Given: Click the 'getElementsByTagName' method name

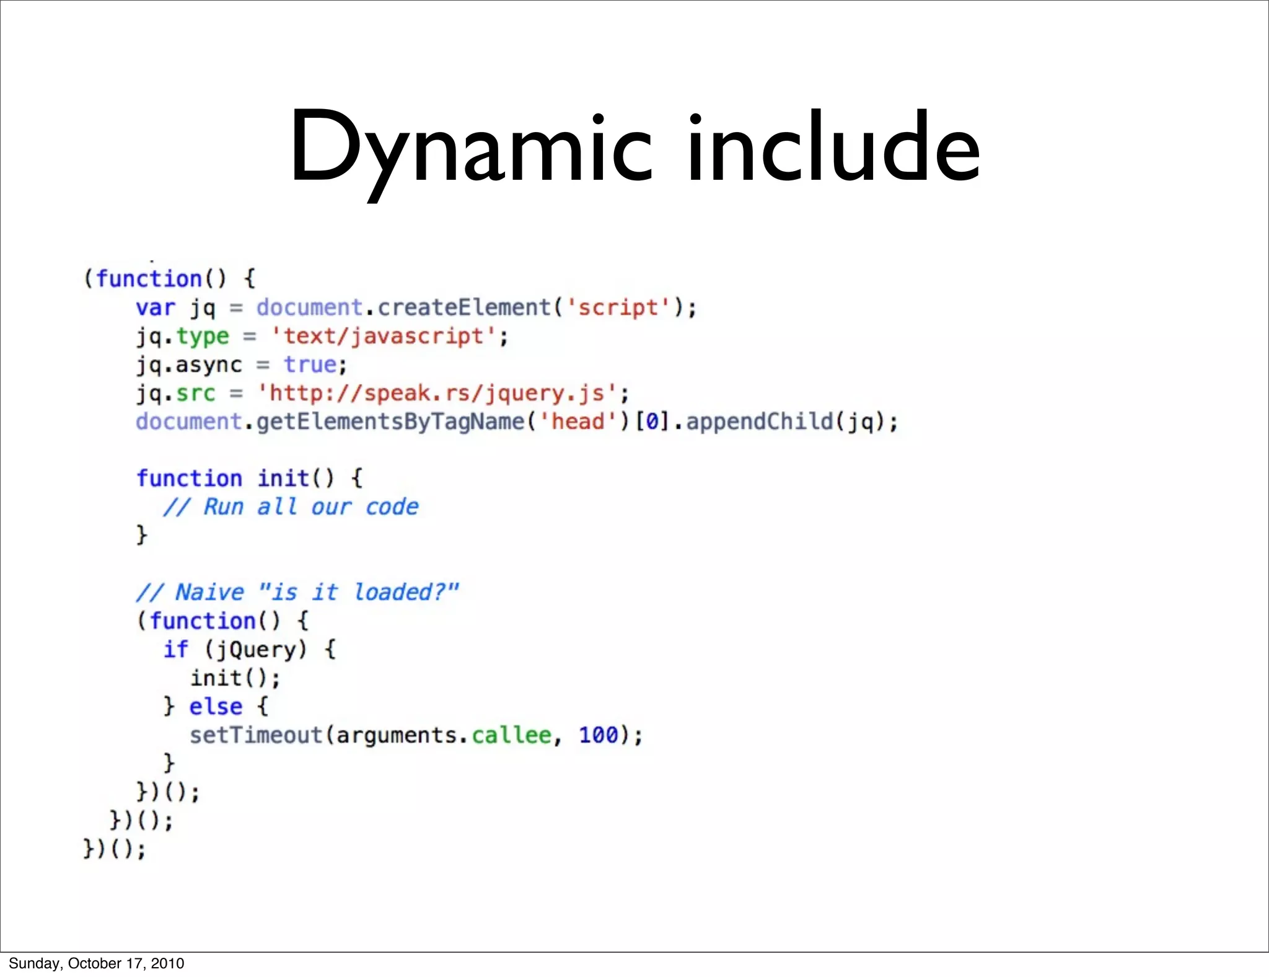Looking at the screenshot, I should [390, 422].
